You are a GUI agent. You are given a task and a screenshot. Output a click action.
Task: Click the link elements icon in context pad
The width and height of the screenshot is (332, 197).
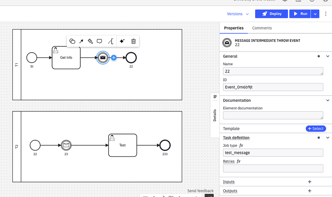[x=110, y=41]
